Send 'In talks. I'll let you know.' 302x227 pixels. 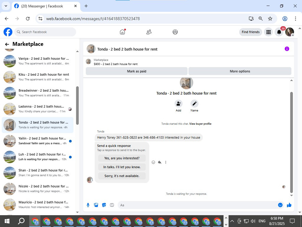[122, 167]
